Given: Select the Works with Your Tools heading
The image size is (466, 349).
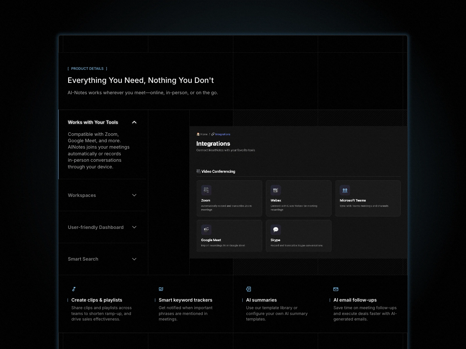Looking at the screenshot, I should pos(93,122).
